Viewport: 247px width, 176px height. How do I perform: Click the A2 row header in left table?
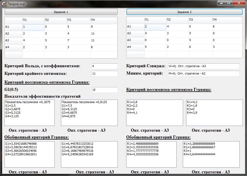tap(14, 34)
